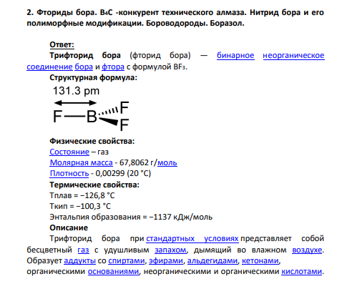This screenshot has height=289, width=337.
Task: Open the 'Молярная масса' link
Action: [81, 162]
